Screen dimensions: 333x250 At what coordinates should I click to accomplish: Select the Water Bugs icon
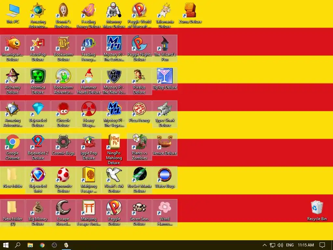click(165, 178)
